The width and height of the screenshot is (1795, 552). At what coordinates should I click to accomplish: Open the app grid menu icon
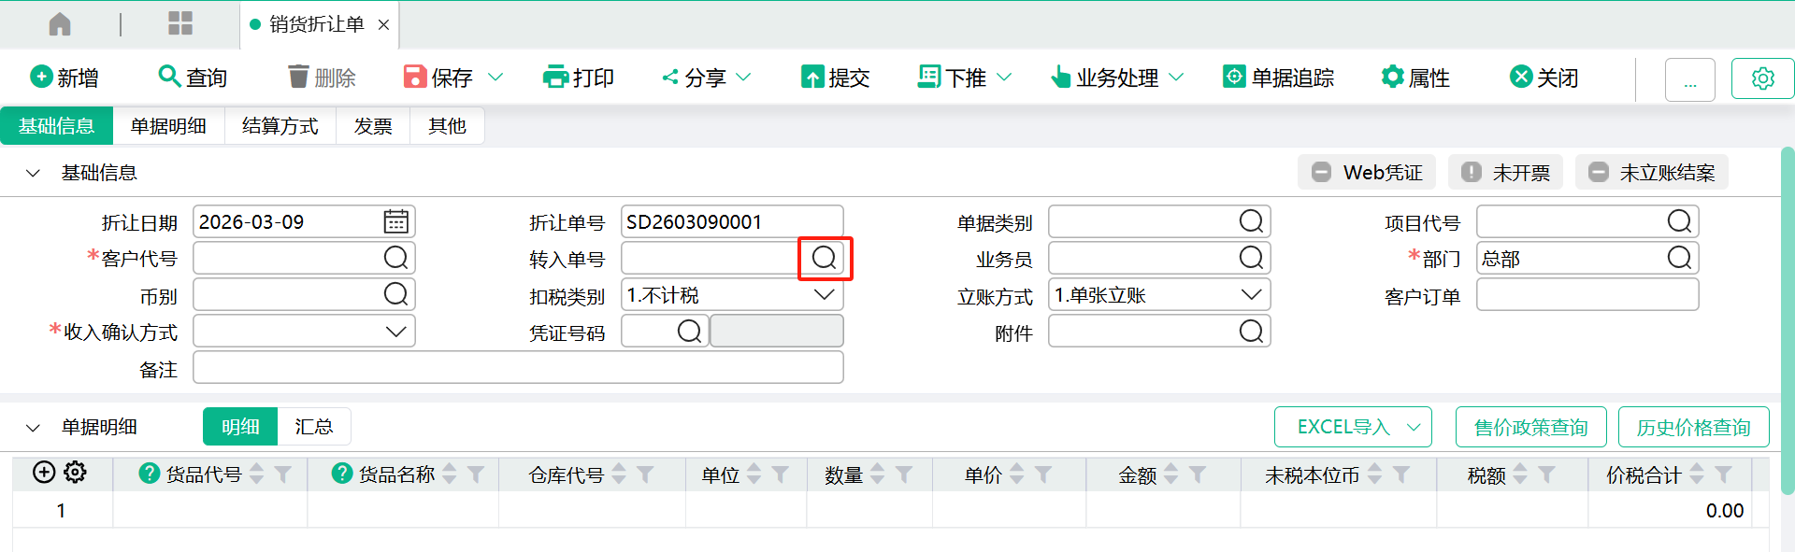coord(179,24)
